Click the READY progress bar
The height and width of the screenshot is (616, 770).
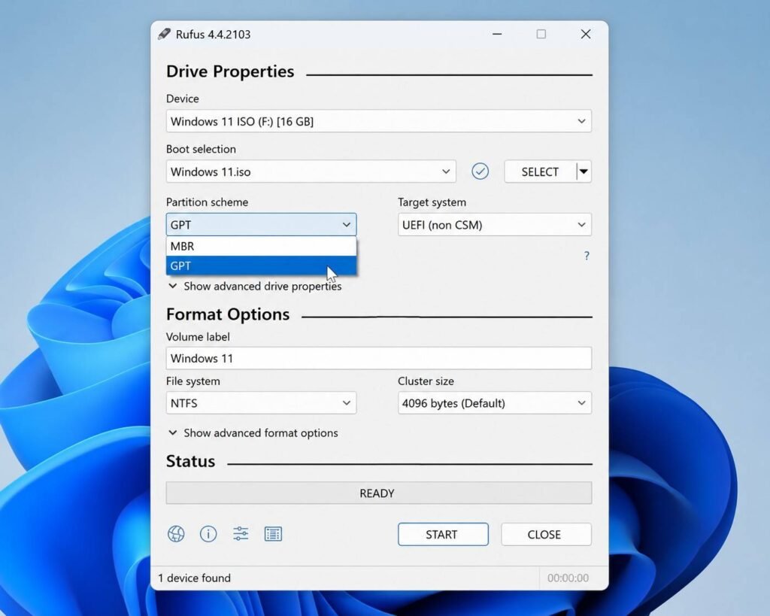pyautogui.click(x=379, y=493)
